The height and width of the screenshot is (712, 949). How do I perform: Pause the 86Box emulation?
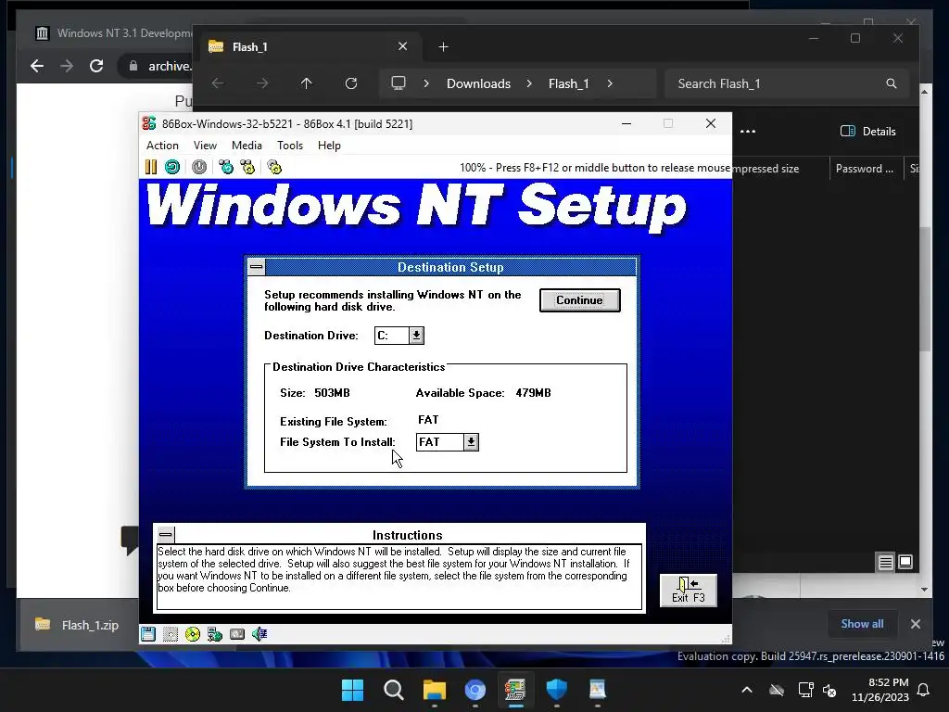point(151,167)
